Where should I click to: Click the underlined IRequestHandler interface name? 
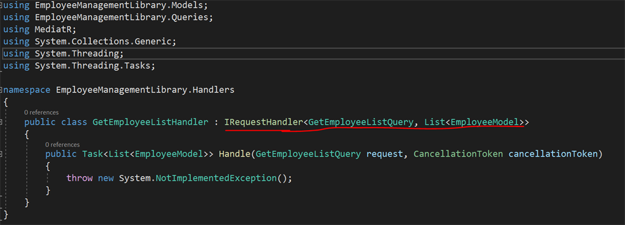(x=264, y=122)
